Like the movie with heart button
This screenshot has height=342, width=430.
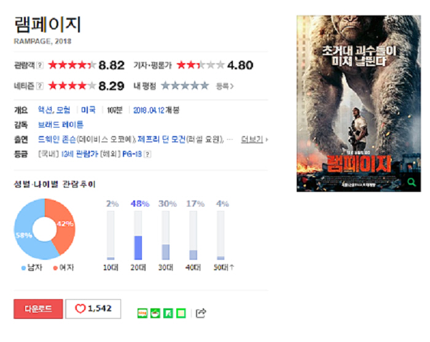tap(93, 309)
